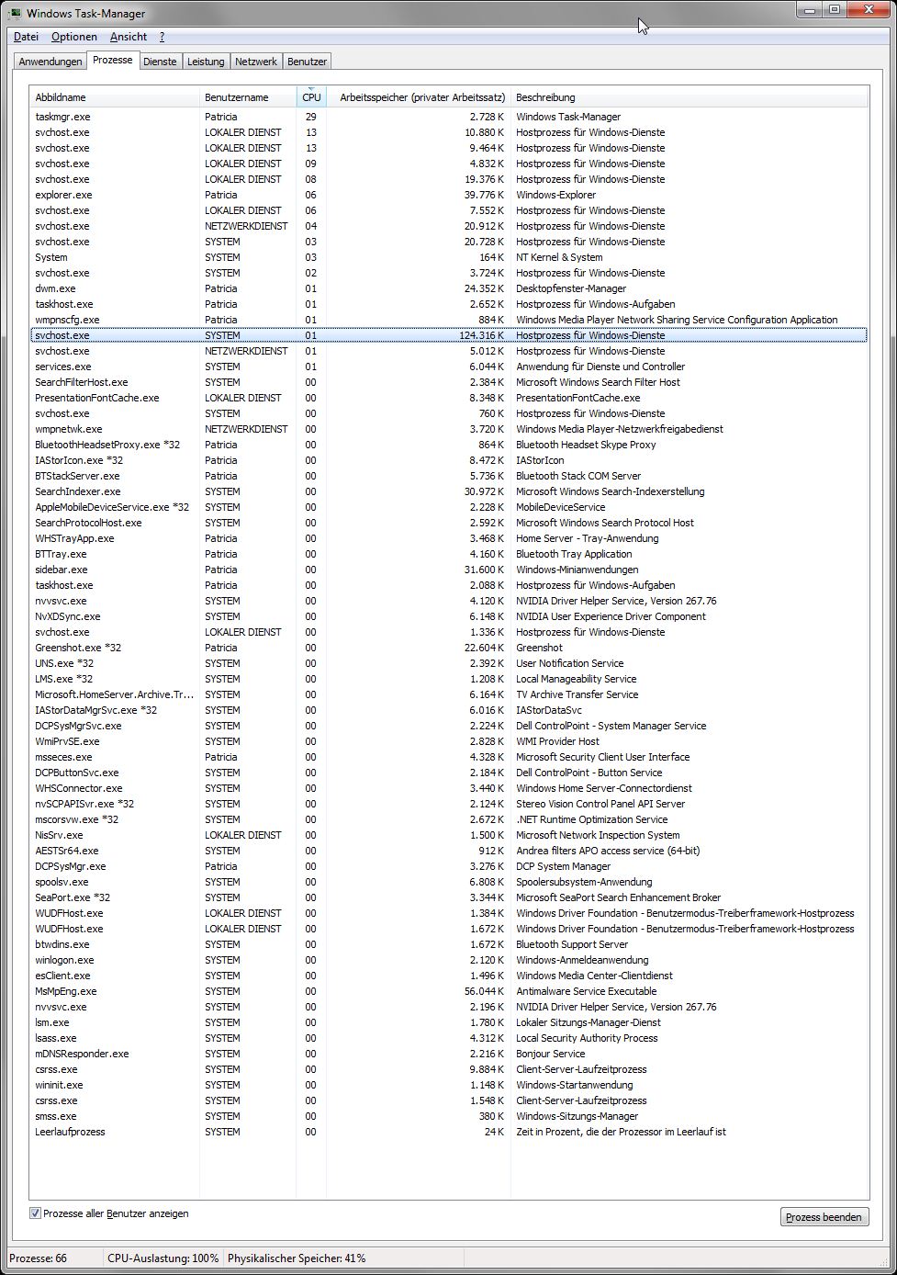
Task: Select the mscorsvw.exe *32 process
Action: 449,819
